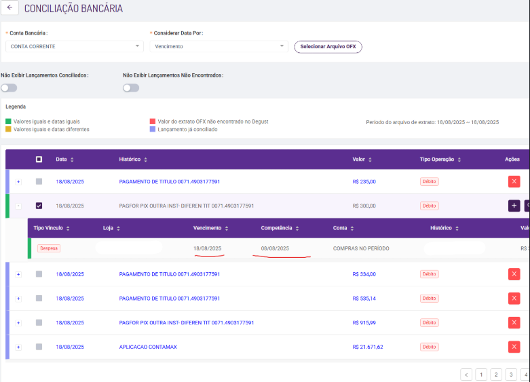The image size is (530, 382).
Task: Tick the select-all checkbox in table header
Action: click(x=39, y=159)
